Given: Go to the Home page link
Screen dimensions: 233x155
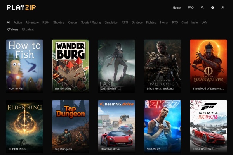Looking at the screenshot, I should [x=177, y=7].
